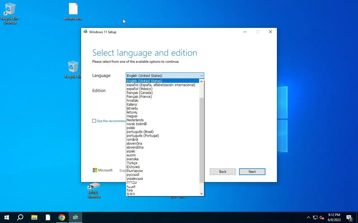Viewport: 358px width, 223px height.
Task: Pick français (France) from the list
Action: click(x=162, y=96)
